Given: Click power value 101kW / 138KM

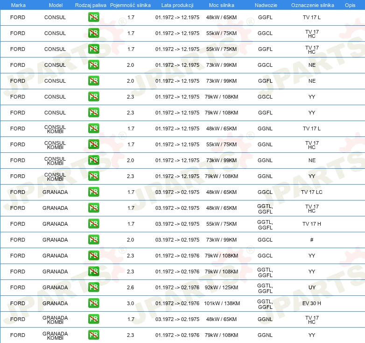Looking at the screenshot, I should click(222, 303).
